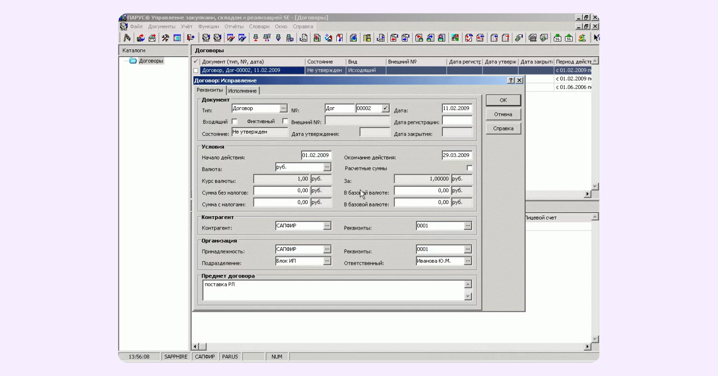Click the yellow book toolbar icon
Viewport: 718px width, 376px height.
(367, 38)
